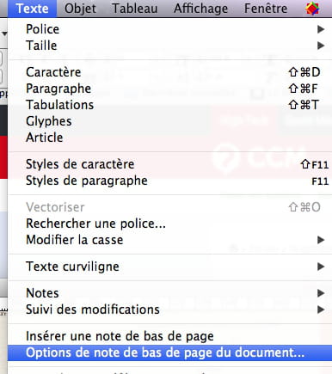Viewport: 332px width, 374px height.
Task: Expand Suivi des modifications submenu
Action: [x=321, y=310]
